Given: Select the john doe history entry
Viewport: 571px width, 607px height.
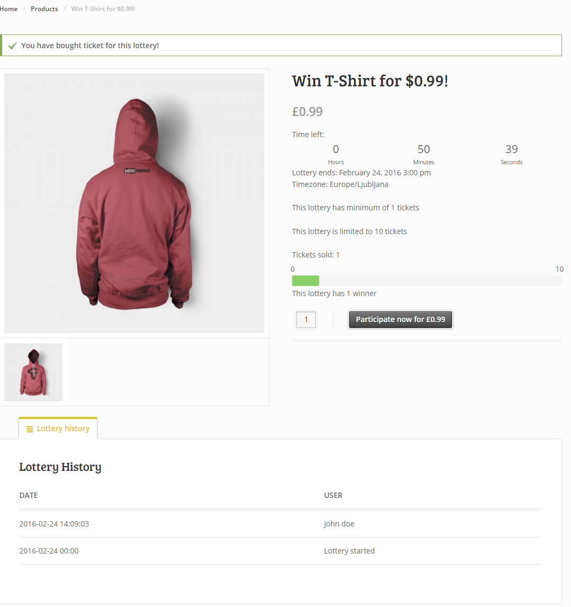Looking at the screenshot, I should 339,524.
